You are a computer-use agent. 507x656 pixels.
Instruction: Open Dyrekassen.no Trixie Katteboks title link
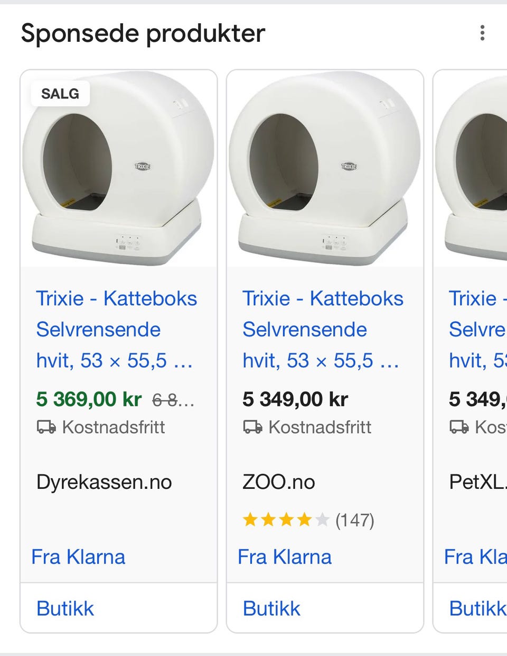point(116,329)
